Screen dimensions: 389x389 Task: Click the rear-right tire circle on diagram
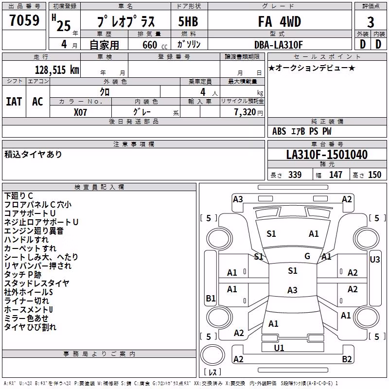click(x=367, y=318)
